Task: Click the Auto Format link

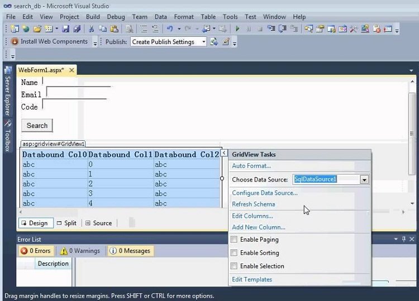Action: (x=251, y=166)
